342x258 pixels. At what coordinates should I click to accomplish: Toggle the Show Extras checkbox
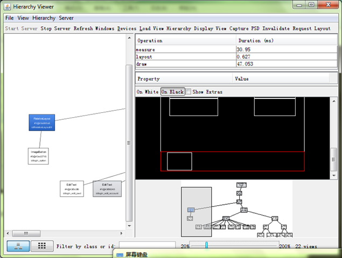189,92
